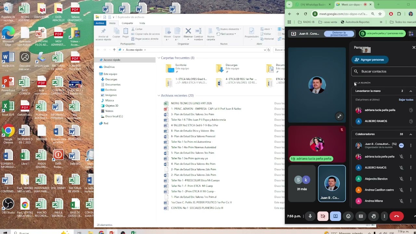
Task: Click Agregar personas button
Action: pos(370,60)
